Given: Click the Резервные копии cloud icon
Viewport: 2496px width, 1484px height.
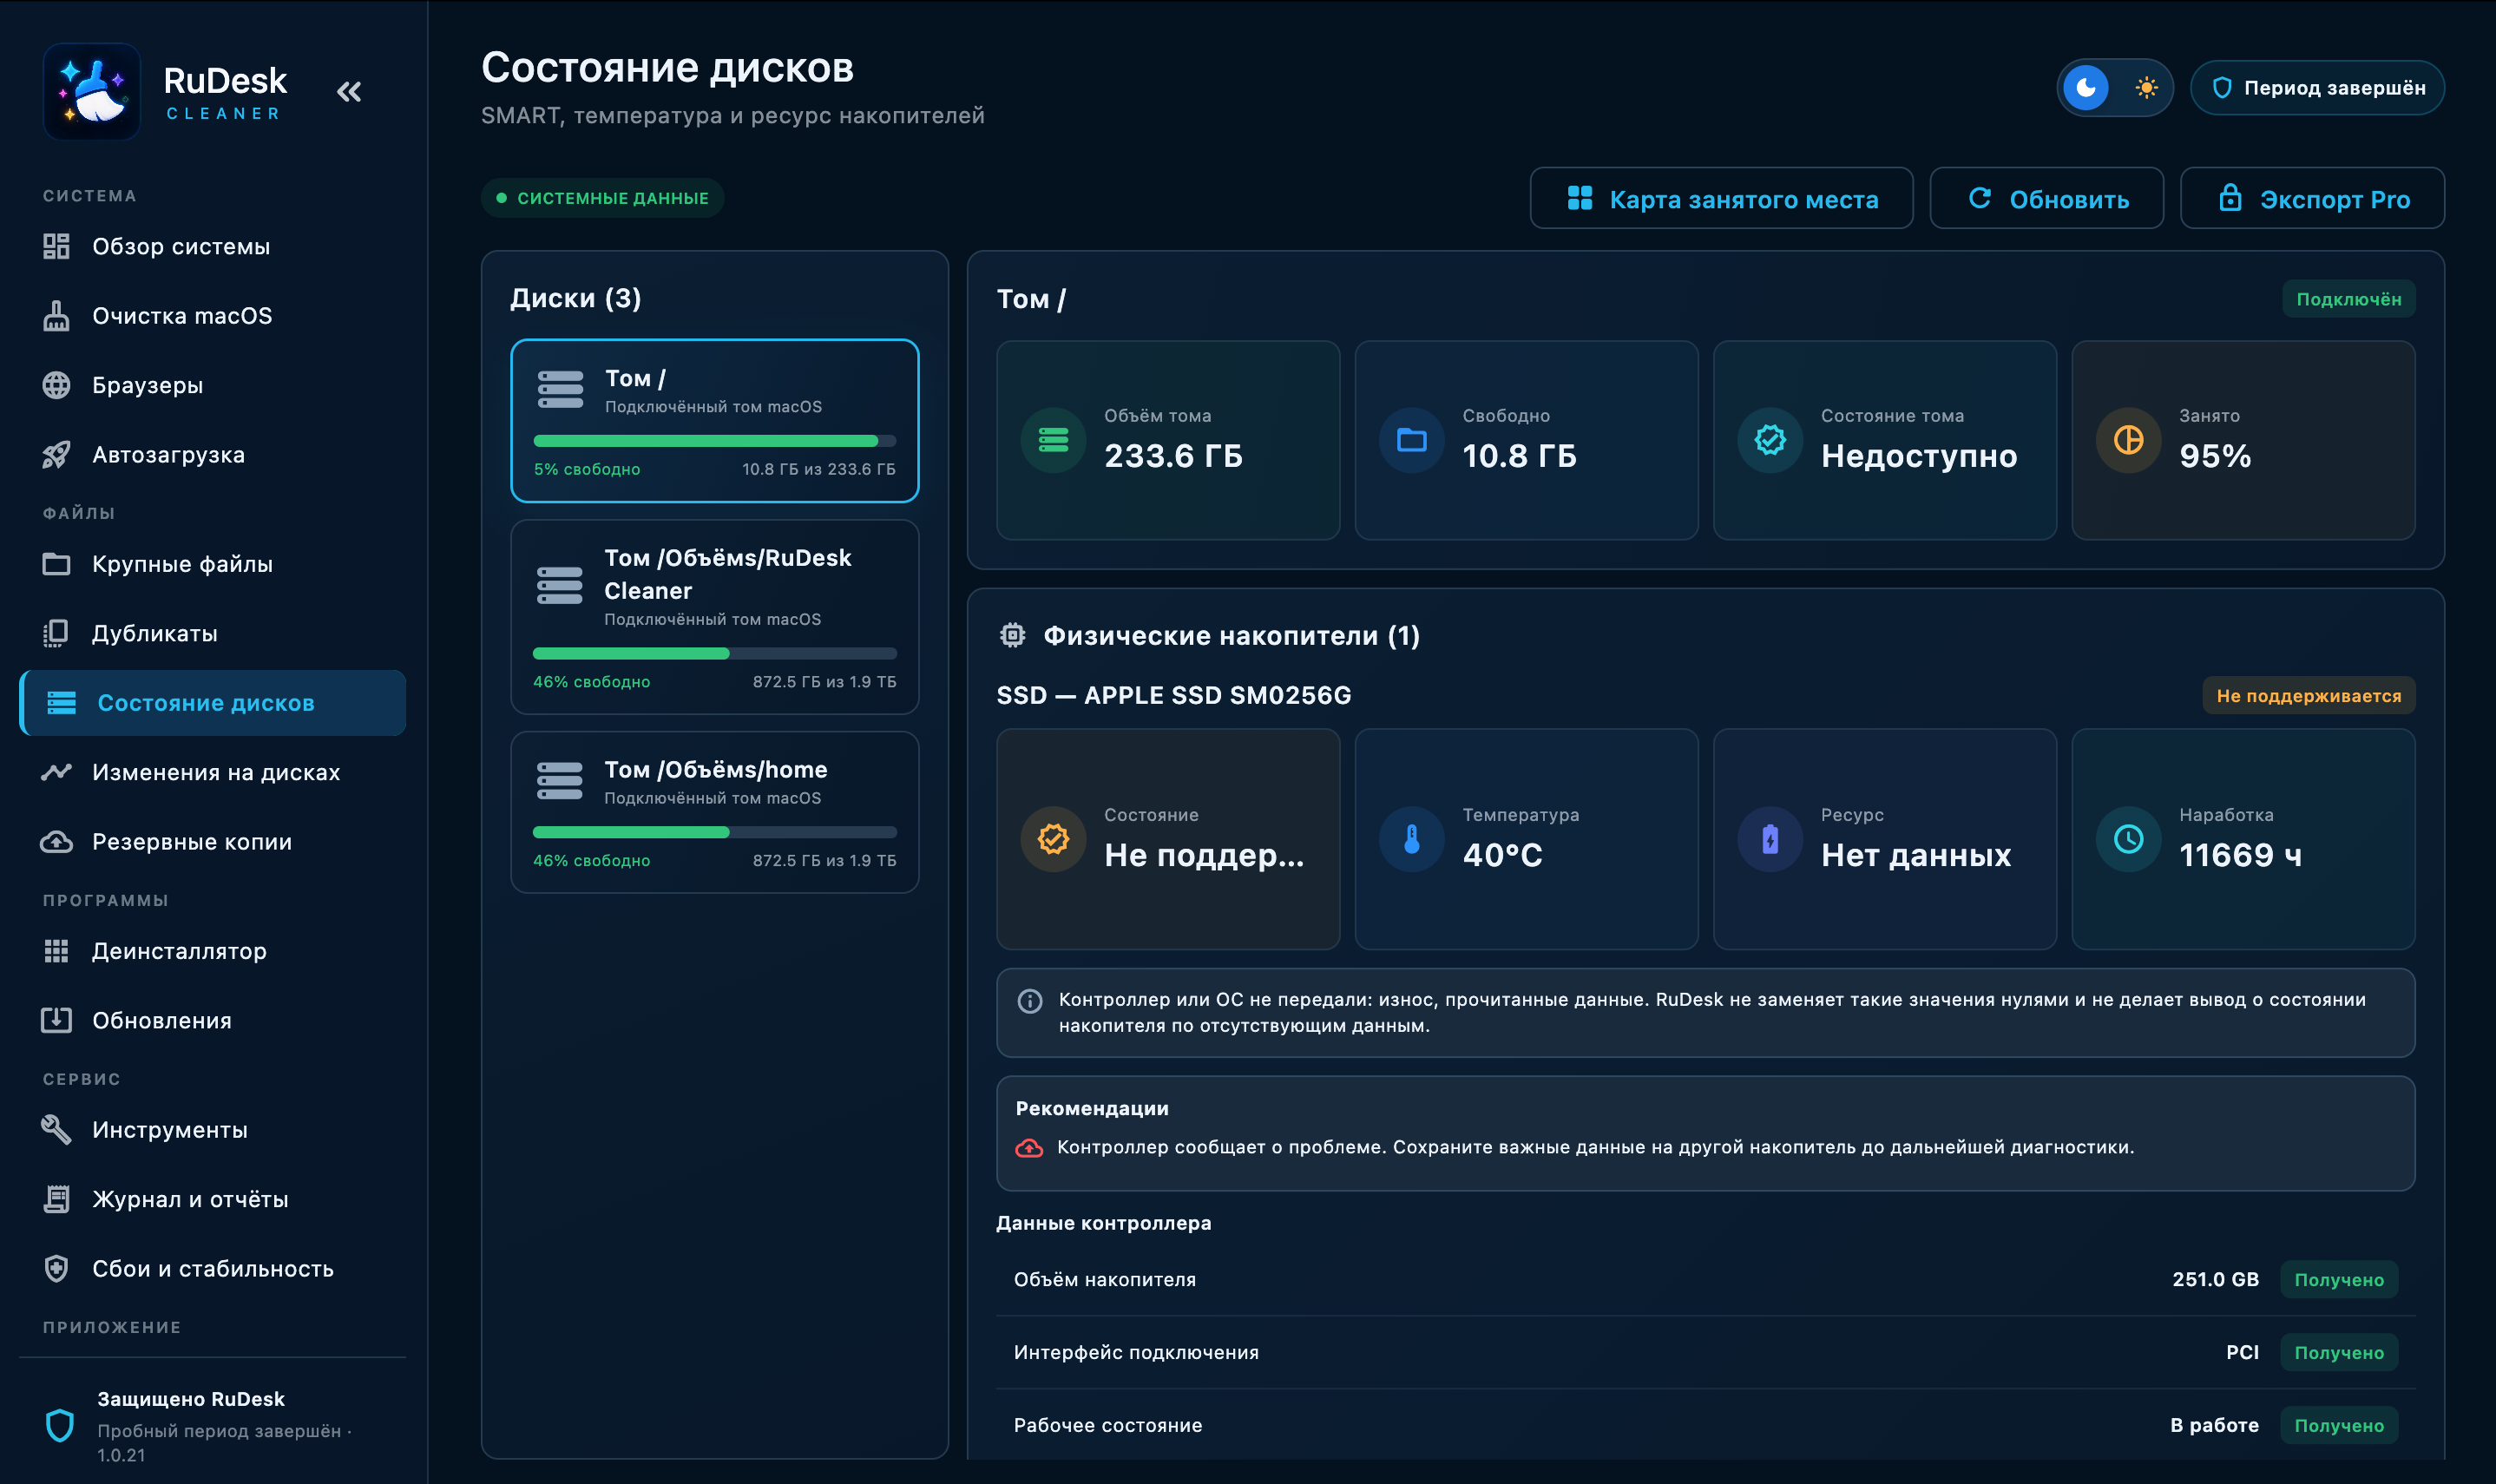Looking at the screenshot, I should click(56, 842).
